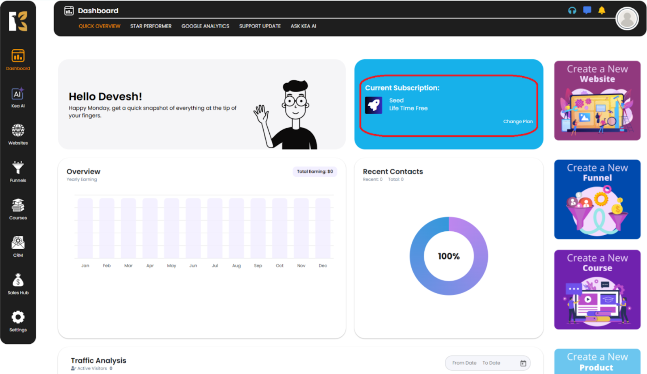Click the Create a New Funnel card

(597, 199)
